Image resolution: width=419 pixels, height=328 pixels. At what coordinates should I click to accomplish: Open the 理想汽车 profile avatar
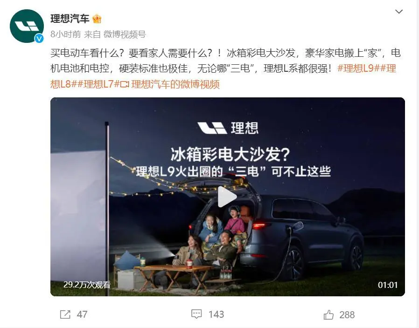[27, 26]
